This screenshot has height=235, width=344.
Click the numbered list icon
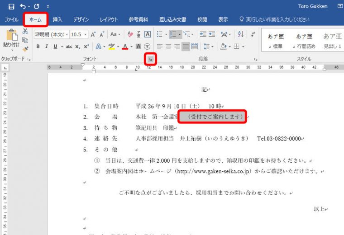coord(173,34)
